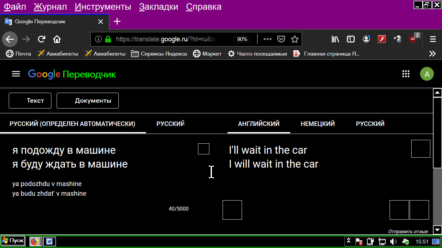
Task: Toggle the sidebars icon in the toolbar
Action: tap(350, 39)
